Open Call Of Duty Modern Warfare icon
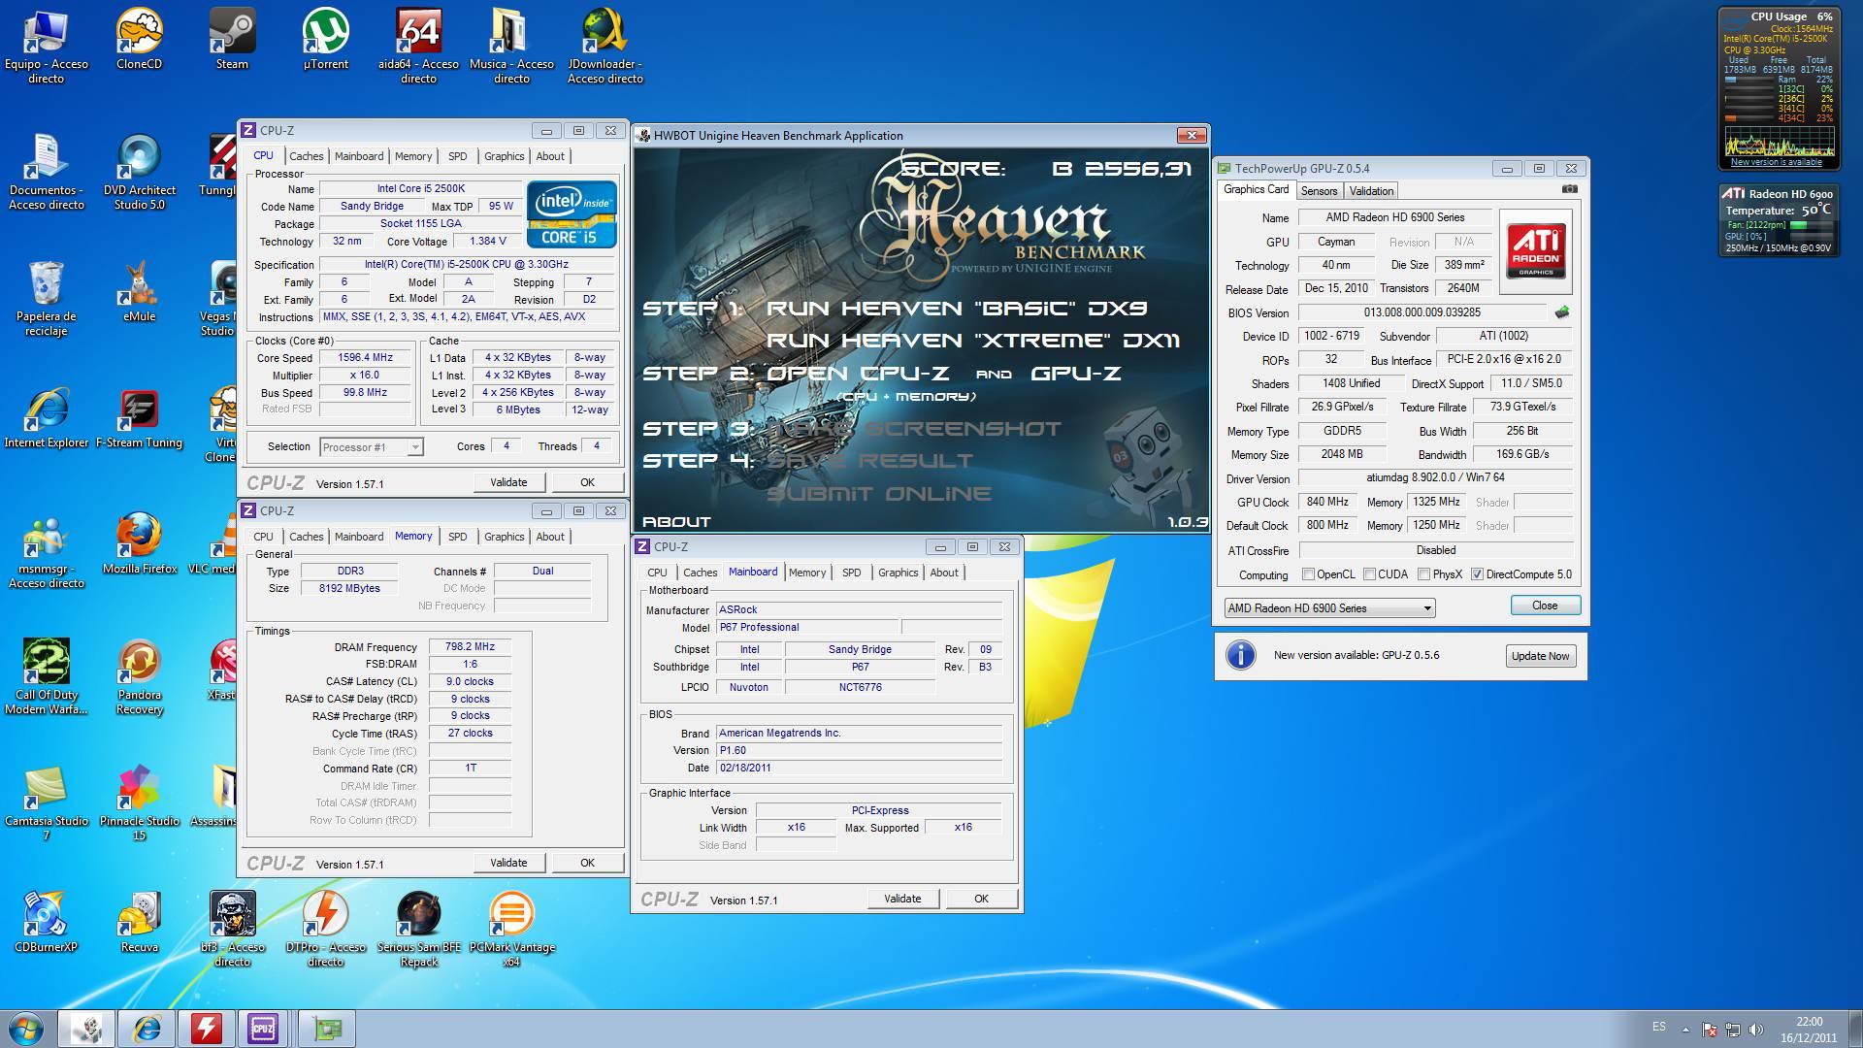This screenshot has height=1048, width=1863. coord(46,677)
